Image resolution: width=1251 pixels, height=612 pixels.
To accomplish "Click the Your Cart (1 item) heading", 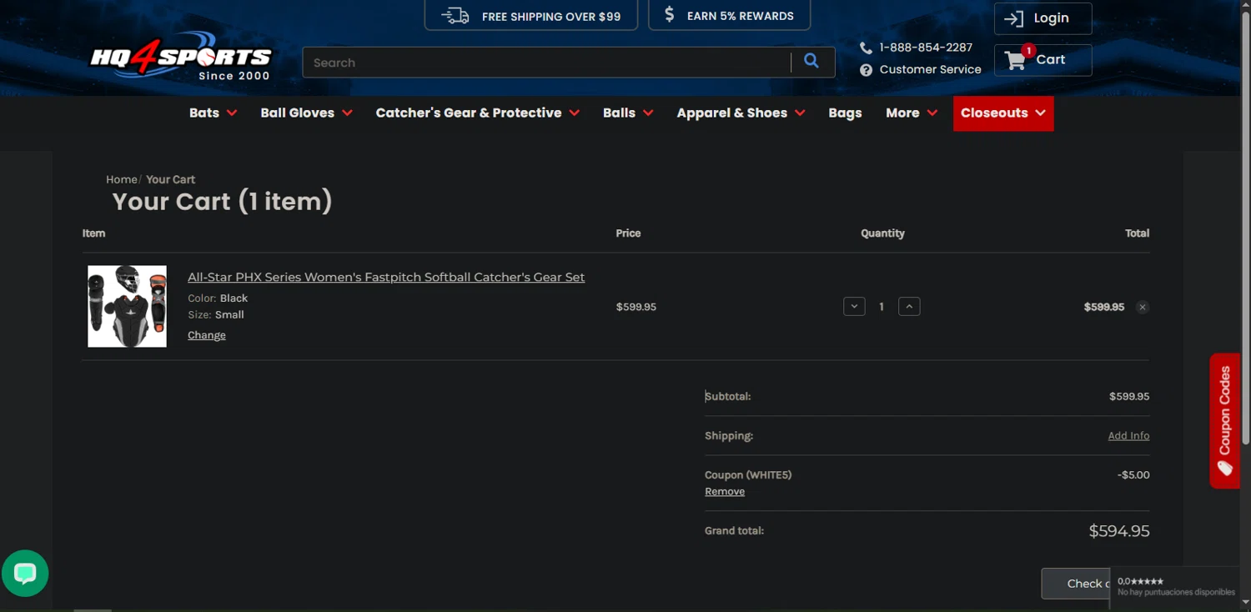I will tap(222, 201).
